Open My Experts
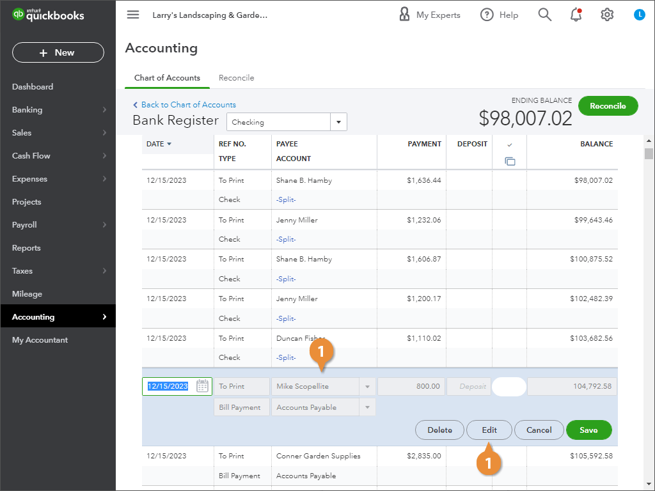Screen dimensions: 655x491 tap(429, 15)
